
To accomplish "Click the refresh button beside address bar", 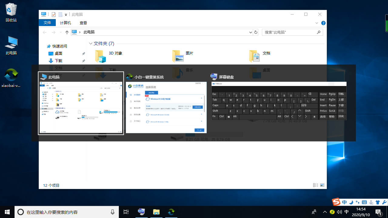I will point(256,32).
